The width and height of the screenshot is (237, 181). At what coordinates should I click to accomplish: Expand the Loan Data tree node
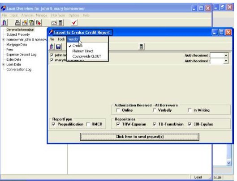[3, 64]
